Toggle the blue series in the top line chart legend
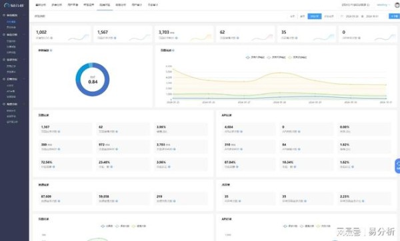This screenshot has height=241, width=400. click(255, 57)
